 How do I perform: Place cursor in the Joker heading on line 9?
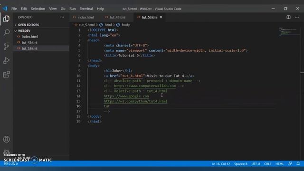(117, 71)
